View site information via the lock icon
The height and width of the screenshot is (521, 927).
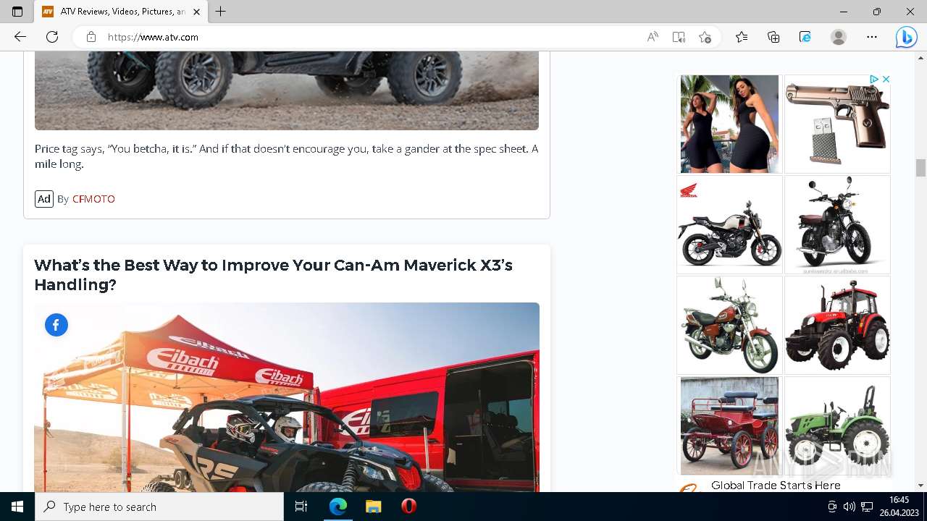click(x=91, y=37)
